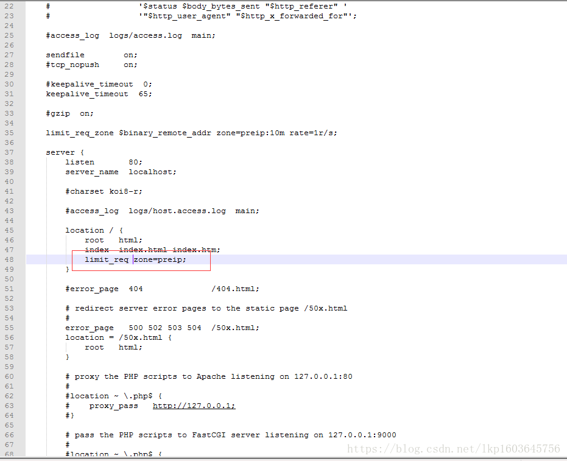Click the 'limit_req zone=preip;' line

click(135, 259)
